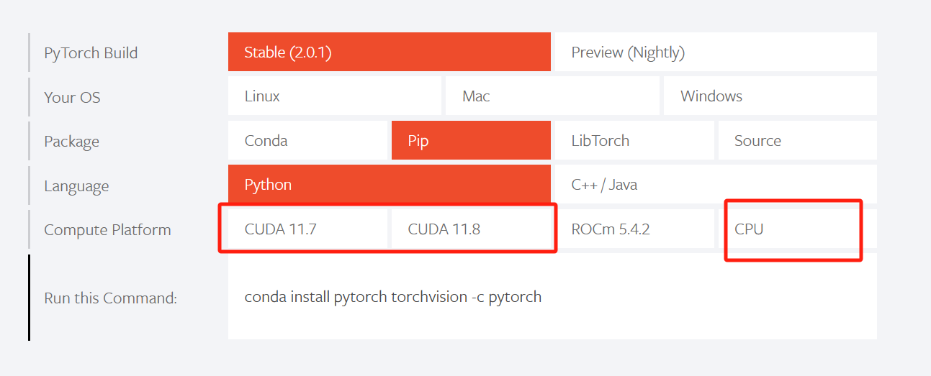The height and width of the screenshot is (376, 931).
Task: Click the "Run this Command:" label
Action: pyautogui.click(x=110, y=298)
